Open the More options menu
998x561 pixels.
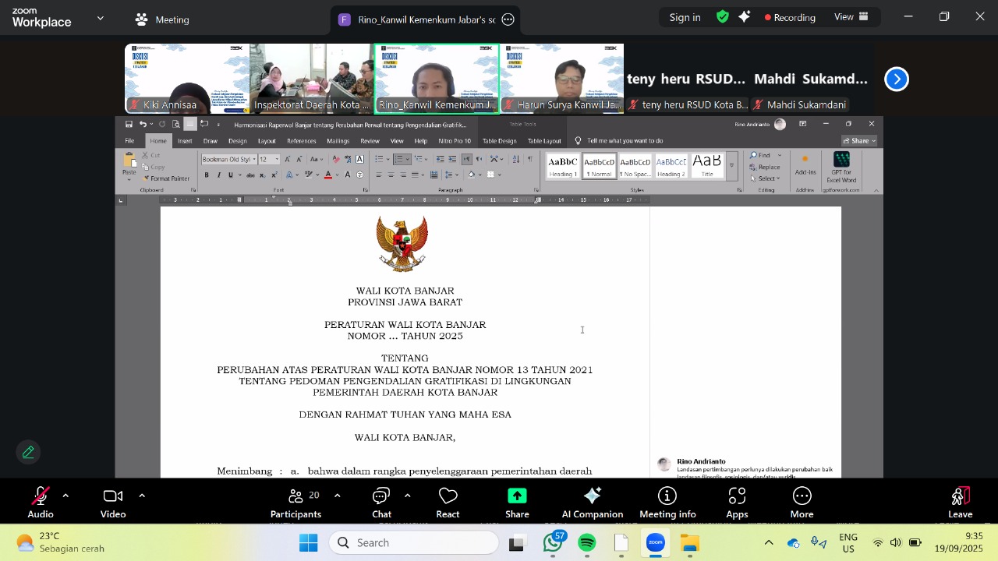pyautogui.click(x=802, y=503)
